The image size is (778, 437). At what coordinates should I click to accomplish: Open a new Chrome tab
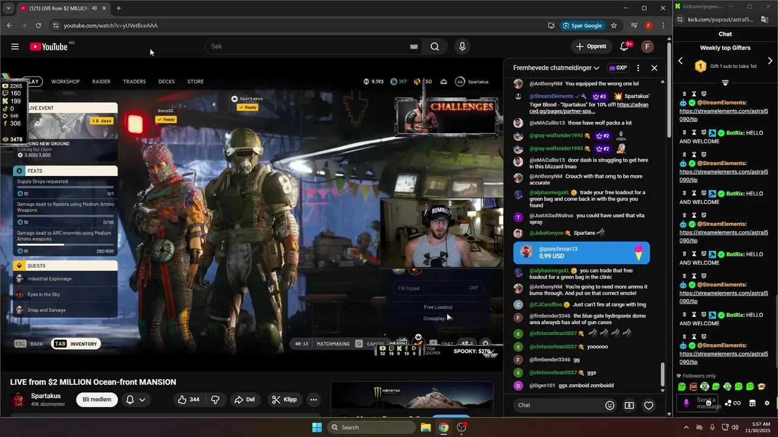click(x=119, y=8)
